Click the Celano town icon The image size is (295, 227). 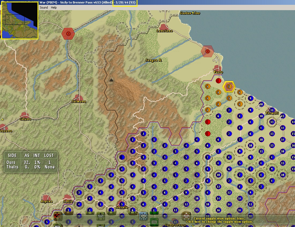point(24,115)
